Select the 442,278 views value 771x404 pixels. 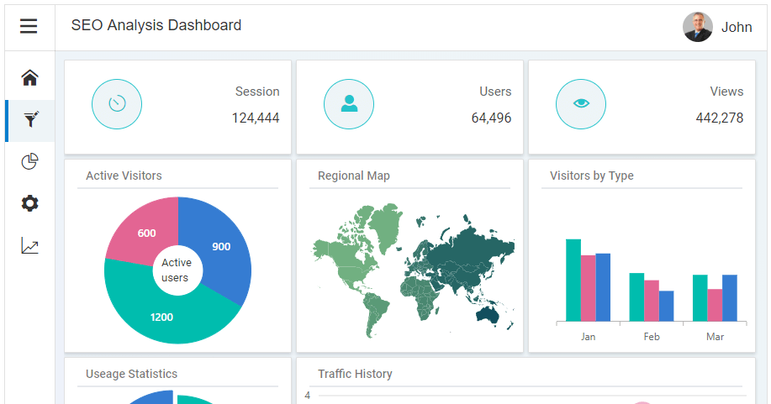pos(720,118)
